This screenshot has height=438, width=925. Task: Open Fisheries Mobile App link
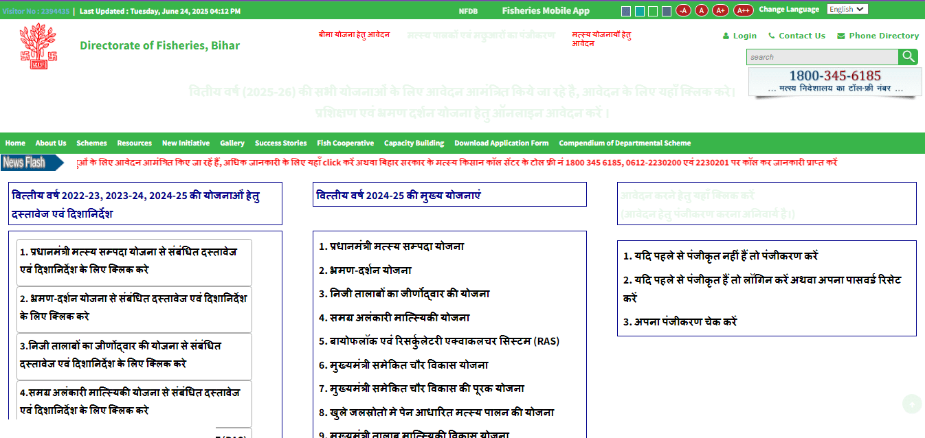click(x=546, y=11)
